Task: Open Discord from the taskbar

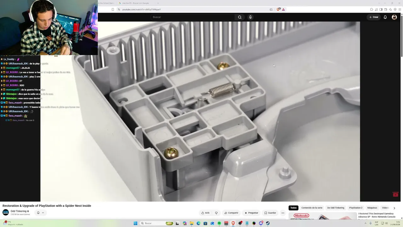Action: click(x=261, y=223)
